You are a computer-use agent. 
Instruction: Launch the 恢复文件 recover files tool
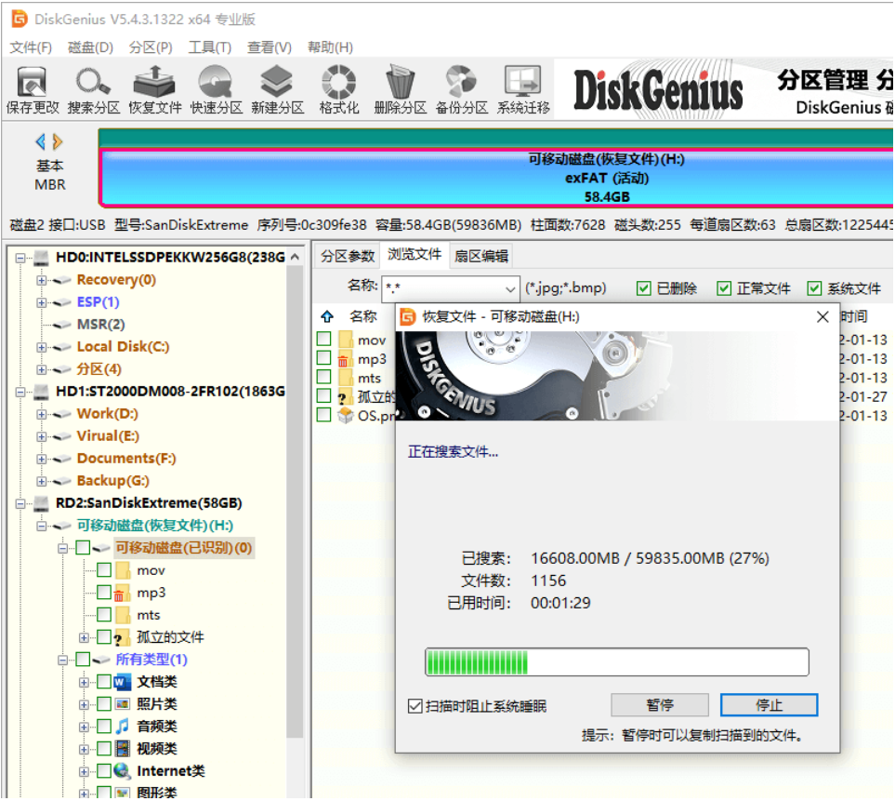[x=154, y=89]
